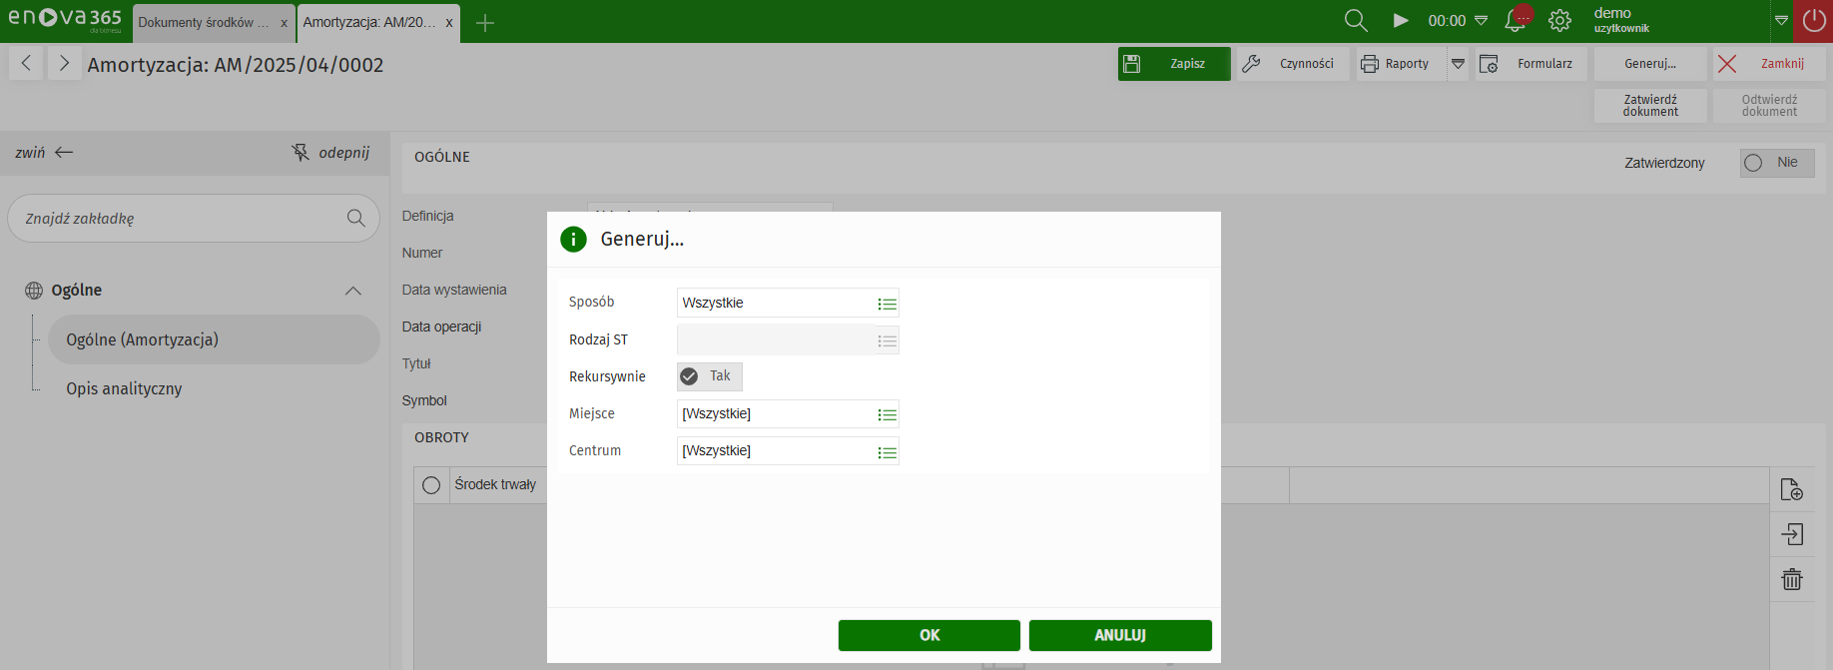Image resolution: width=1833 pixels, height=670 pixels.
Task: Click the add new row icon beside the table
Action: (x=1791, y=489)
